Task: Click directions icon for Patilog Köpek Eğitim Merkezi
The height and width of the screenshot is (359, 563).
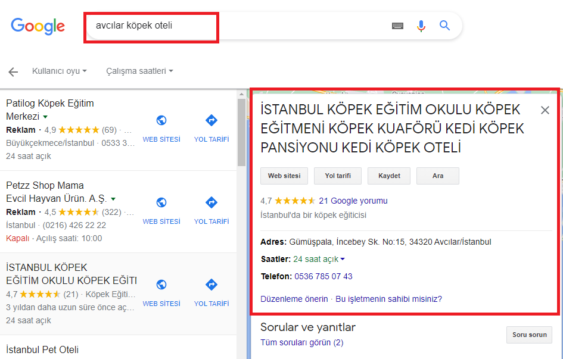Action: pos(211,120)
